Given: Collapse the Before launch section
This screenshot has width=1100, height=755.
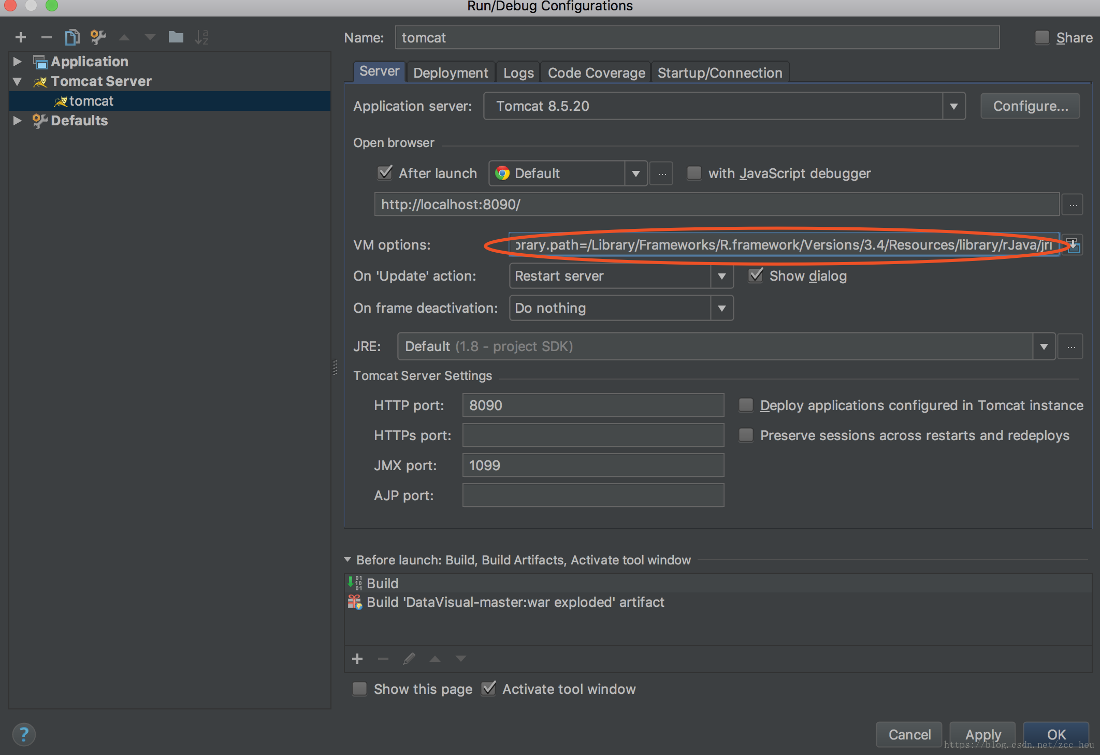Looking at the screenshot, I should tap(348, 560).
